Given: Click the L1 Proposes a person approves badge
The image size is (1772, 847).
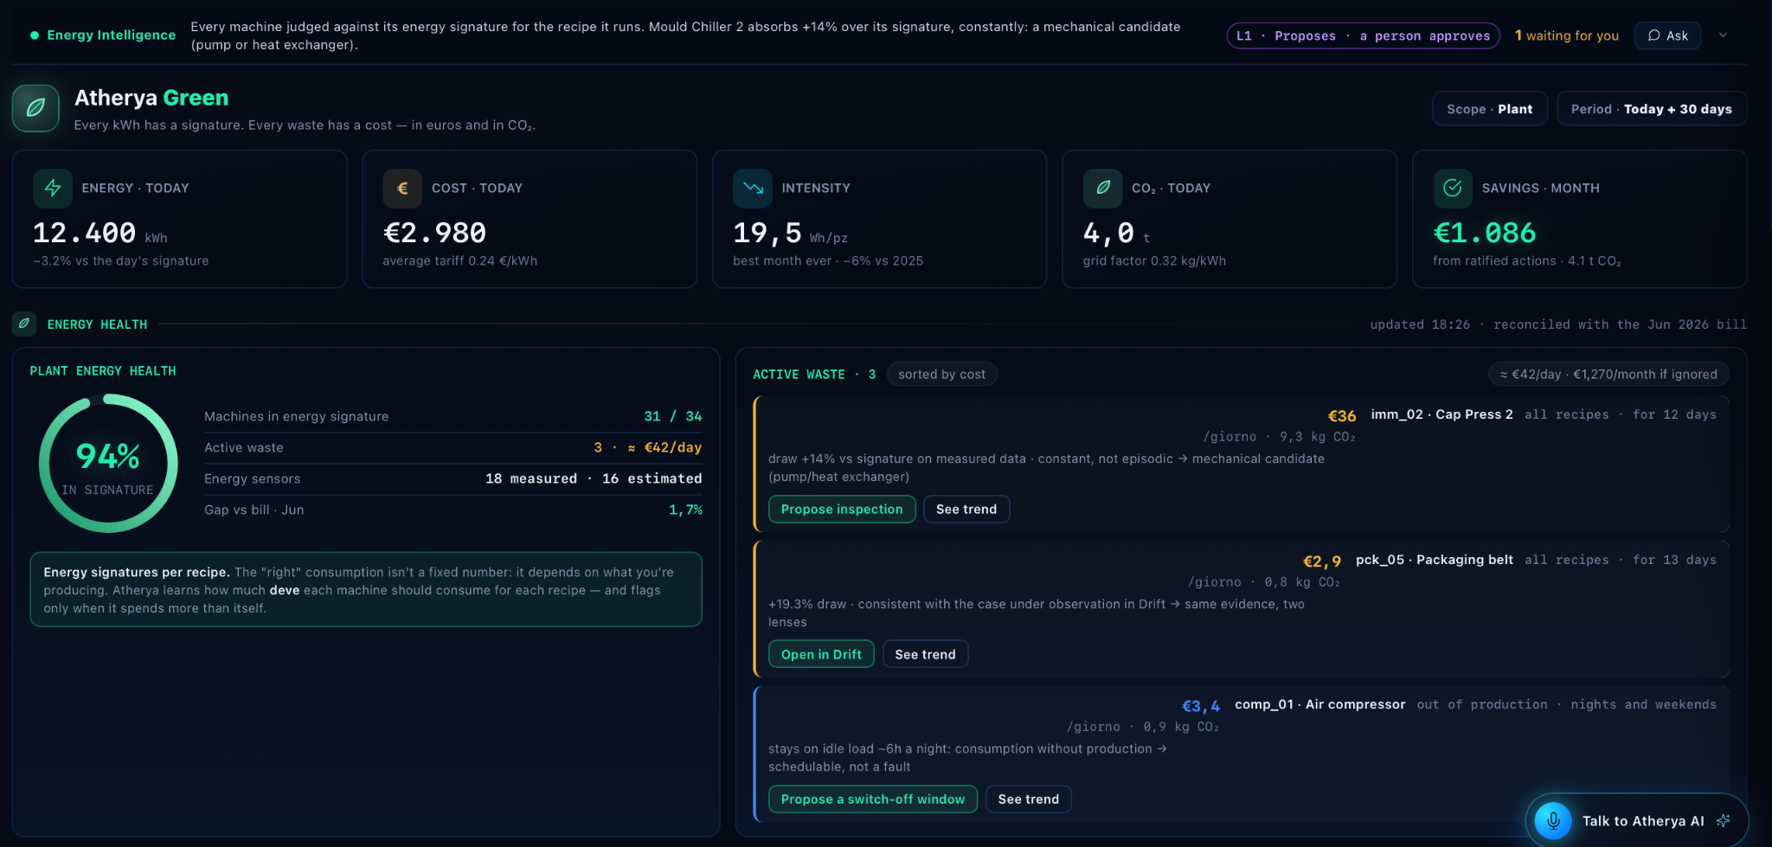Looking at the screenshot, I should pyautogui.click(x=1363, y=35).
